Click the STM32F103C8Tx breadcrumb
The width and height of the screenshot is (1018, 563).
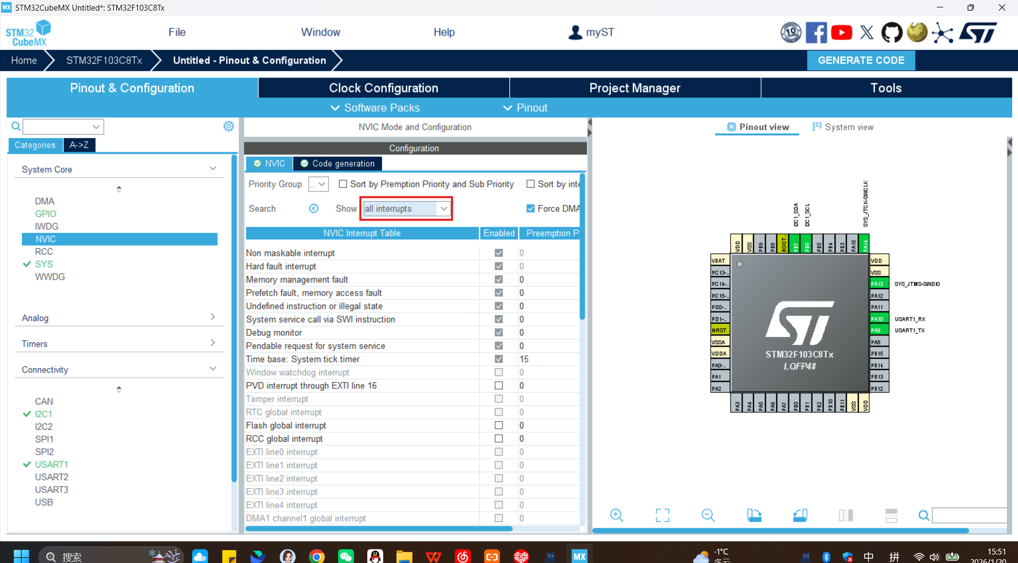(x=104, y=60)
